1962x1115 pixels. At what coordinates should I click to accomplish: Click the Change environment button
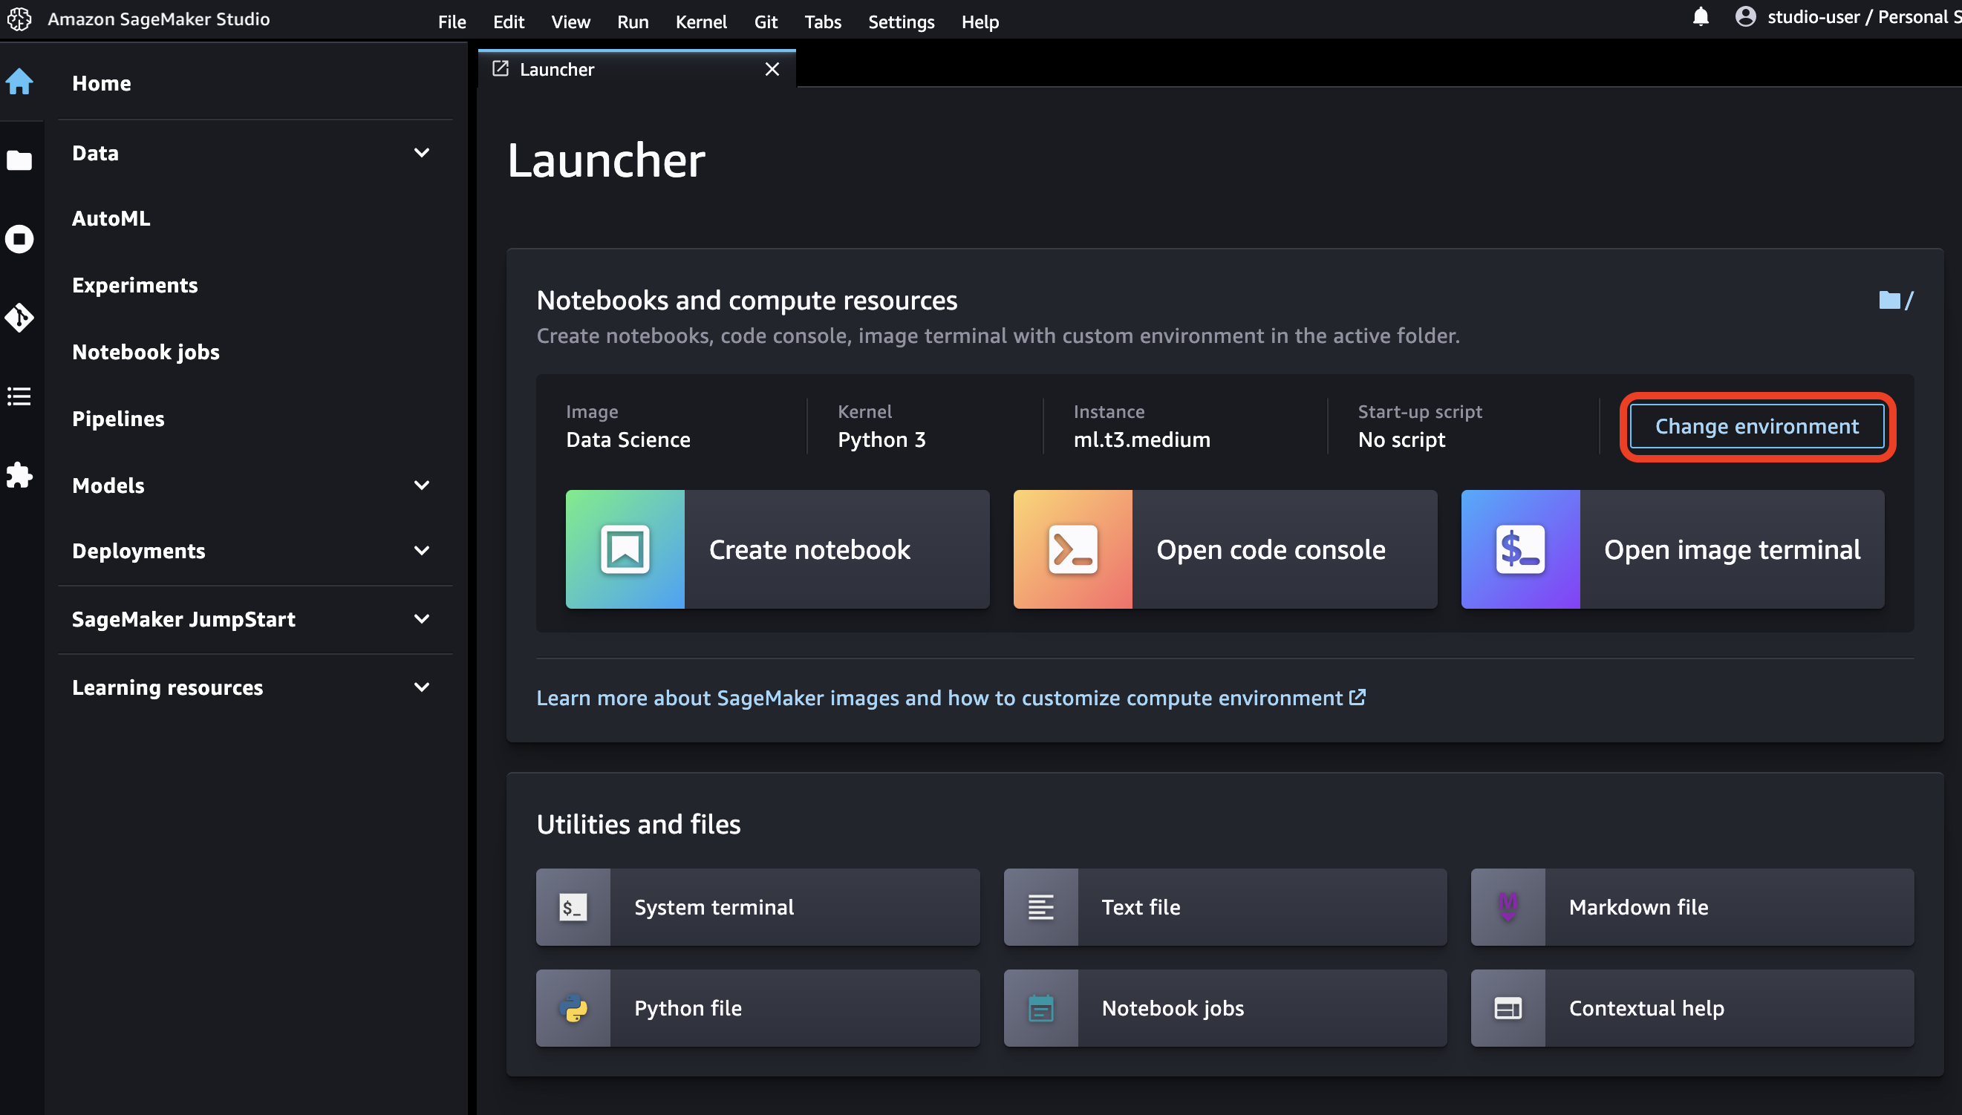click(x=1756, y=427)
